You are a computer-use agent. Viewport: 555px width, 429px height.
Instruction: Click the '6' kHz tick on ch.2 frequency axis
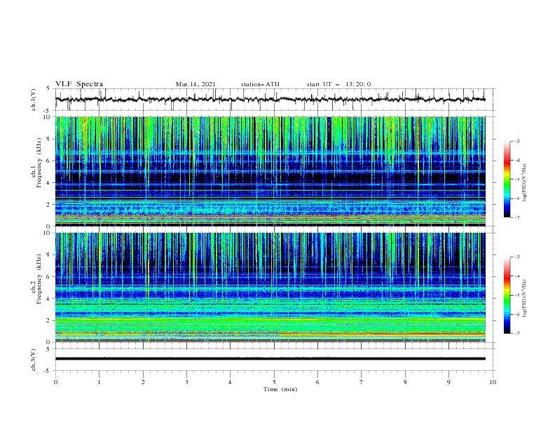click(50, 277)
